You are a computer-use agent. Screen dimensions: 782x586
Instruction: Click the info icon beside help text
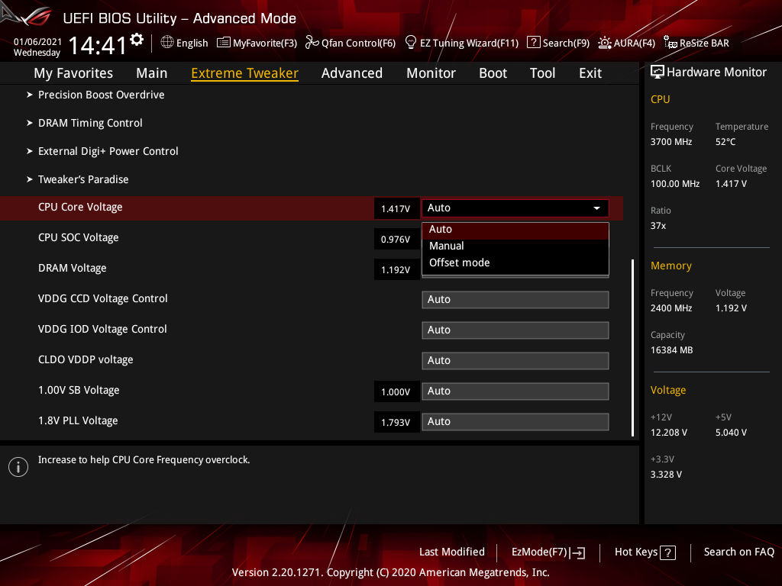tap(18, 467)
